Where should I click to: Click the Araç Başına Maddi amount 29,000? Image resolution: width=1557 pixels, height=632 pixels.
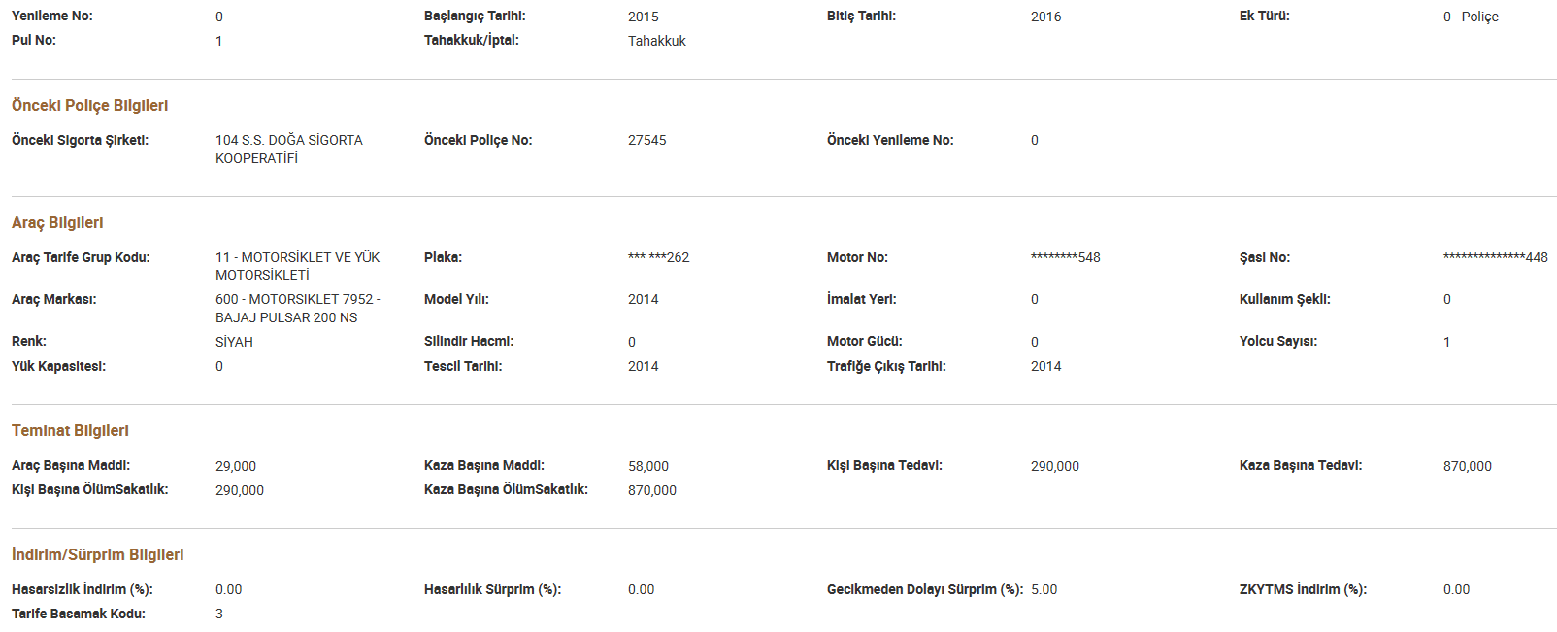pos(236,466)
